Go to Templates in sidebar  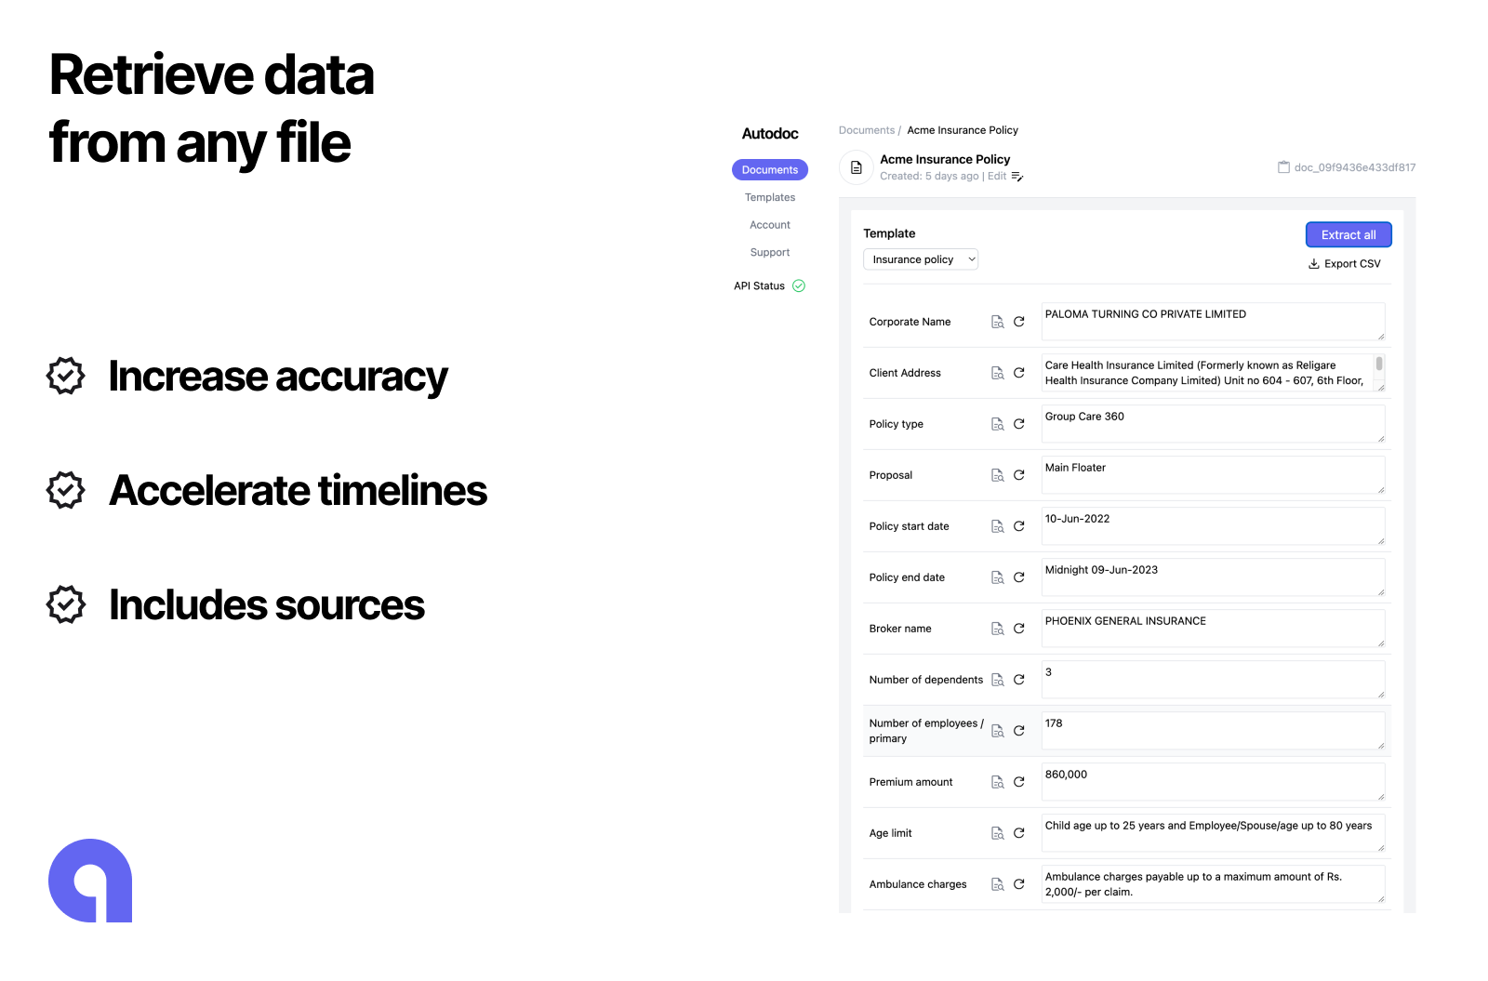coord(770,197)
